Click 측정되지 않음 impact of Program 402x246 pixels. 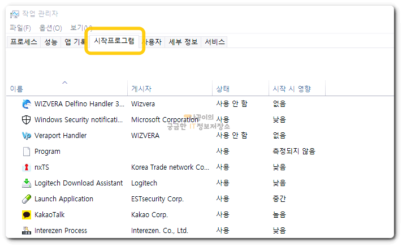tap(294, 151)
